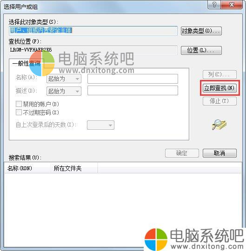Click the 描述 text input field
The image size is (246, 251).
[133, 91]
